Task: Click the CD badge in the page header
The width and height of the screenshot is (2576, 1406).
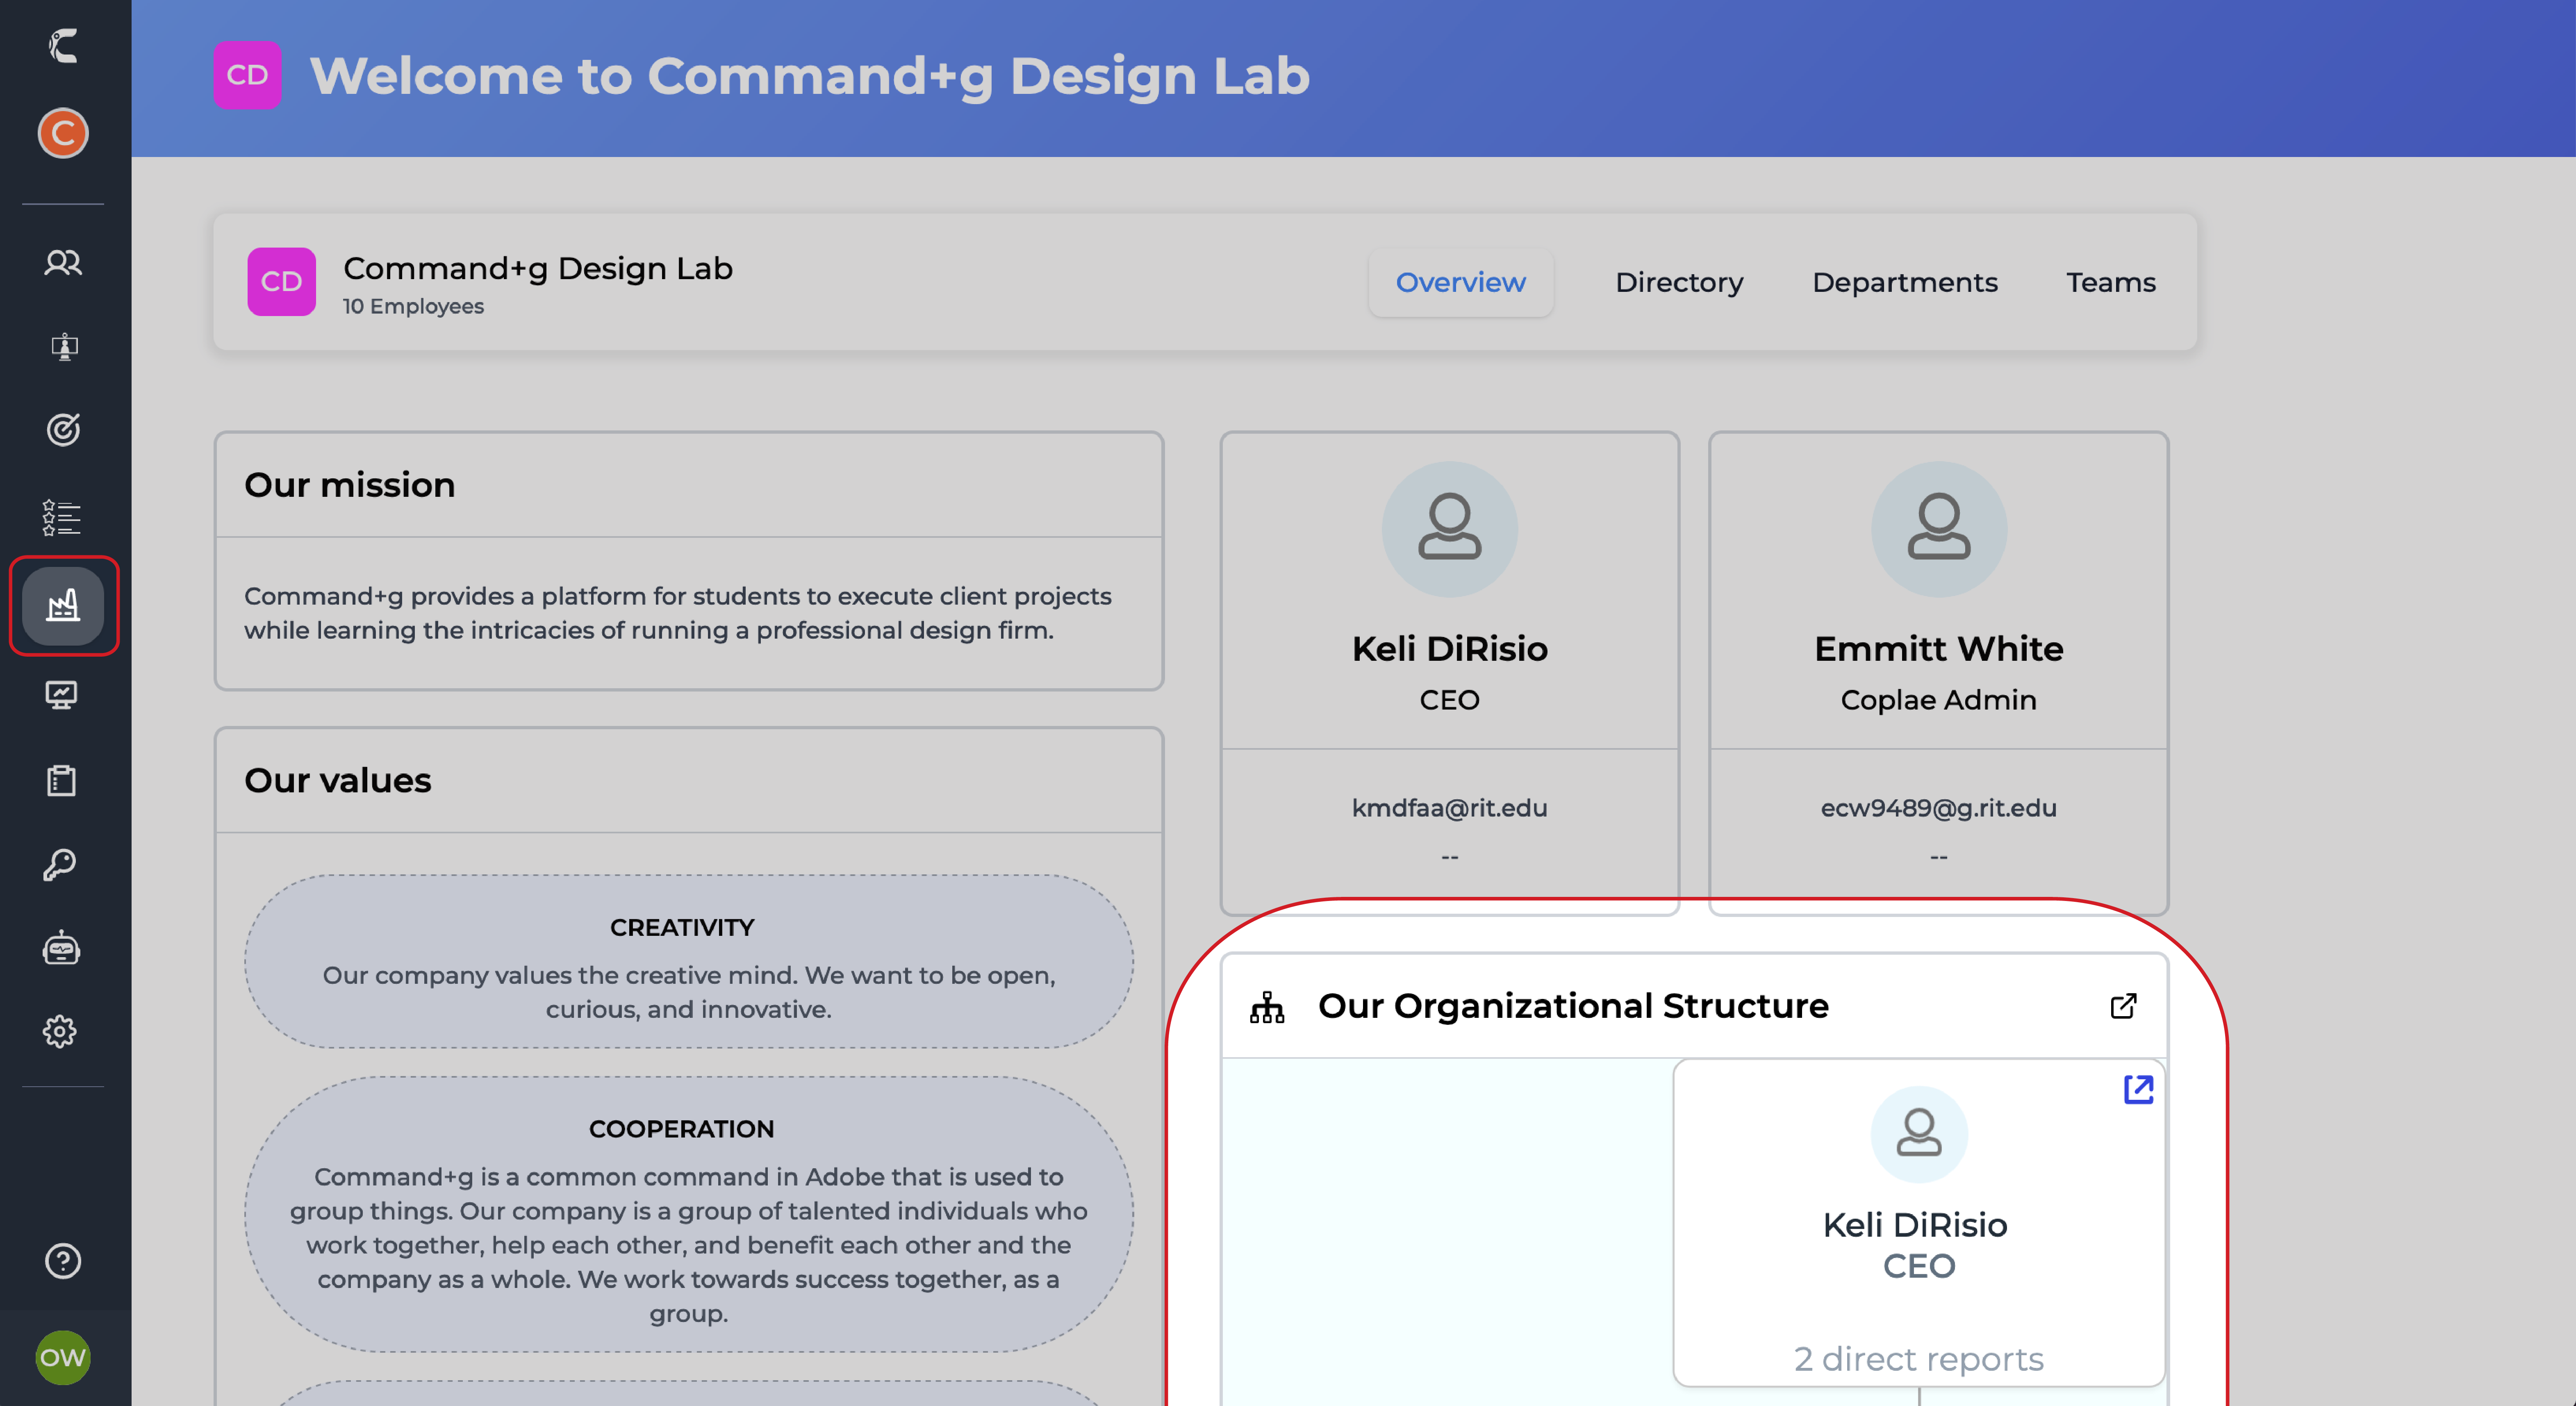Action: pyautogui.click(x=247, y=75)
